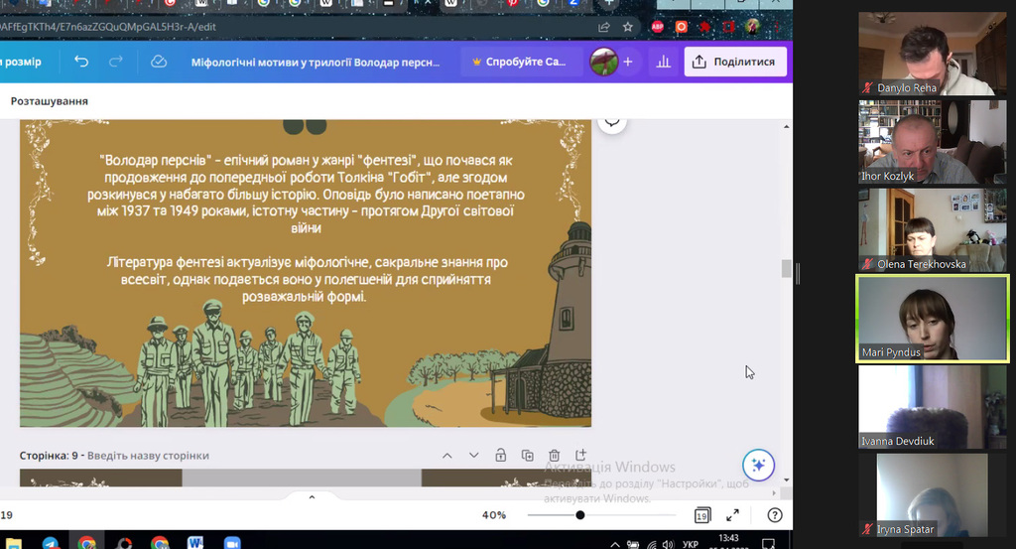Viewport: 1016px width, 549px height.
Task: Move page 9 up with chevron
Action: point(447,456)
